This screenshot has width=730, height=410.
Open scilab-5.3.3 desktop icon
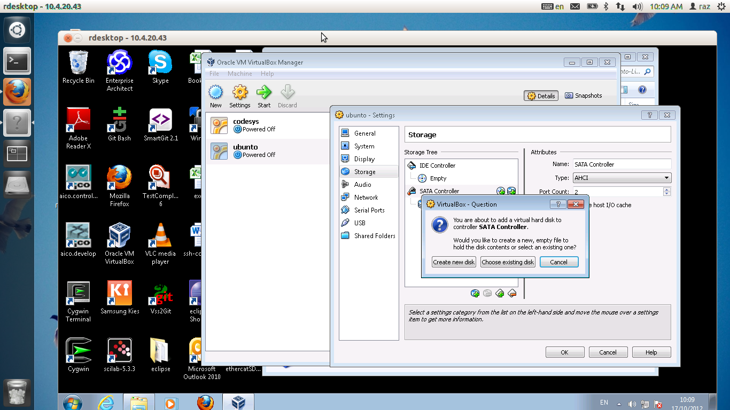coord(119,356)
